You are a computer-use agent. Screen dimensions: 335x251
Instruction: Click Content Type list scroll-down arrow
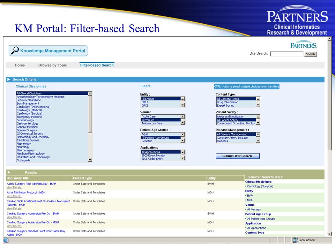pos(258,105)
